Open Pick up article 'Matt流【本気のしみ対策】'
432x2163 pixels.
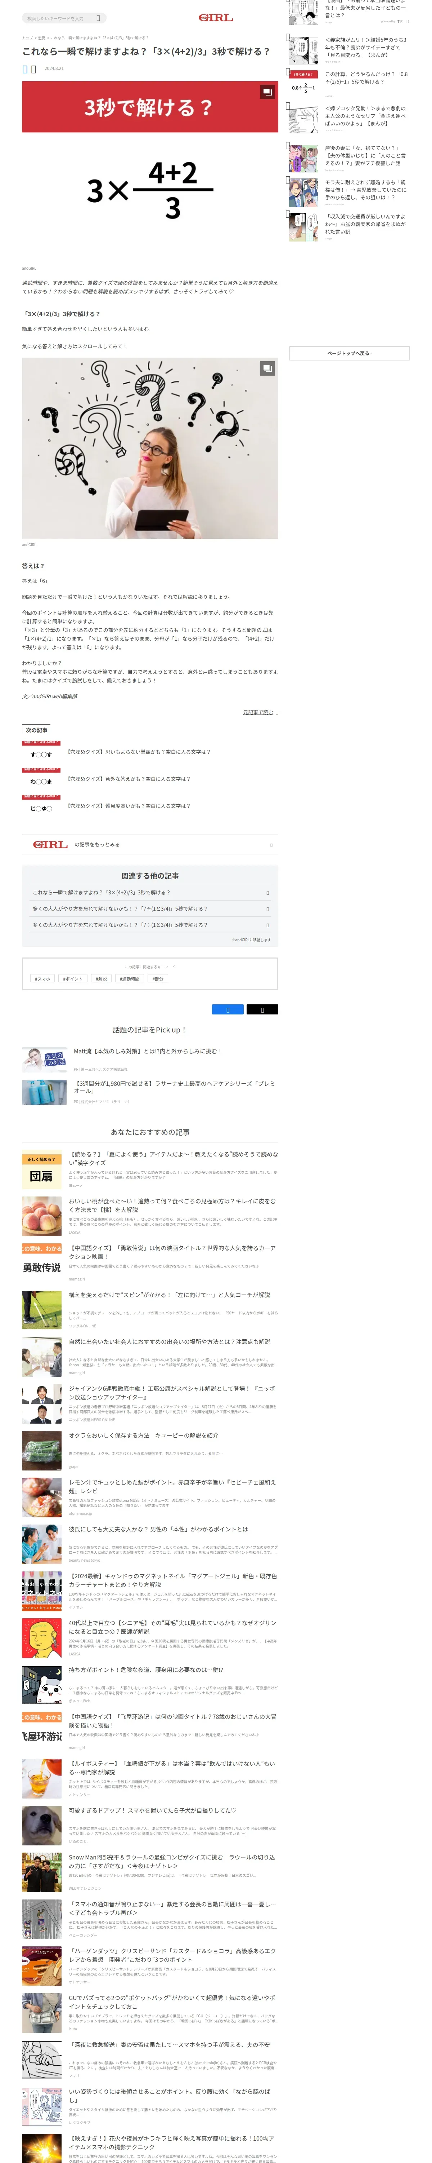(x=148, y=1050)
